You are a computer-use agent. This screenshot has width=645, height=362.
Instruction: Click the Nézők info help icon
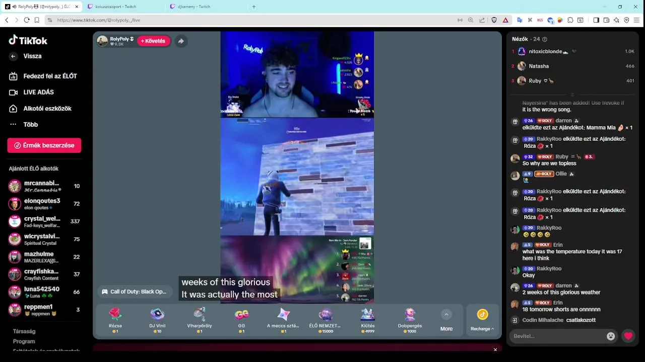pos(545,39)
